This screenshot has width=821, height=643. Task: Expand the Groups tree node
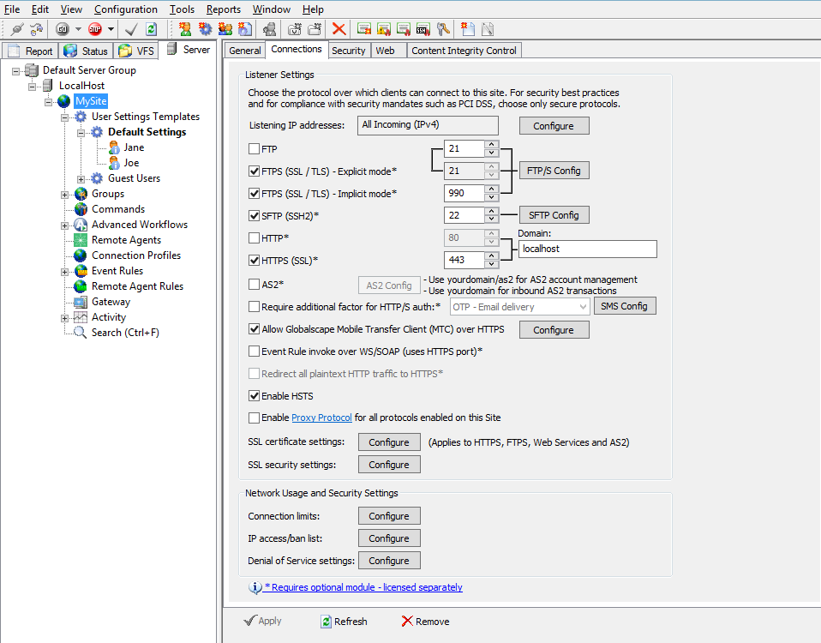click(x=63, y=194)
